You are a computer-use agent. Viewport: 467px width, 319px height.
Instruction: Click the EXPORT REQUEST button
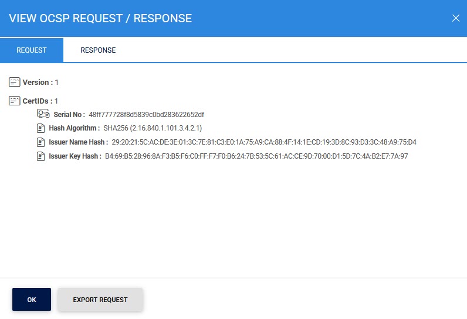coord(100,300)
